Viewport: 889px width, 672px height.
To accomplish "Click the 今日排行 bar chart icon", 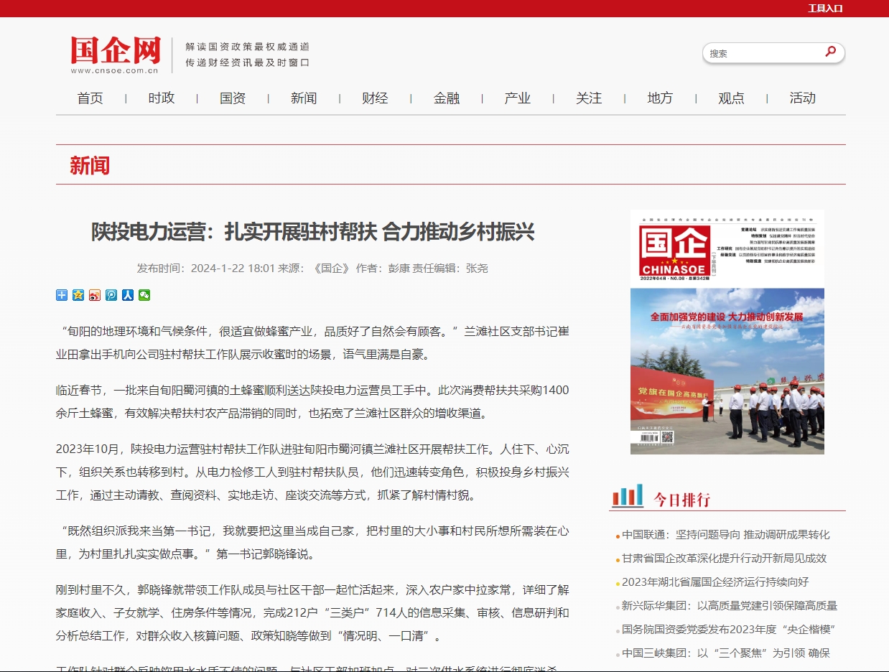I will pos(628,496).
